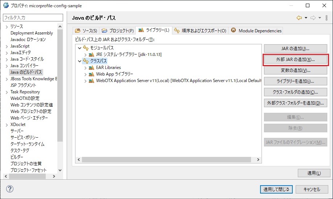Image resolution: width=333 pixels, height=199 pixels.
Task: Click the EAR Libraries icon
Action: tap(91, 68)
